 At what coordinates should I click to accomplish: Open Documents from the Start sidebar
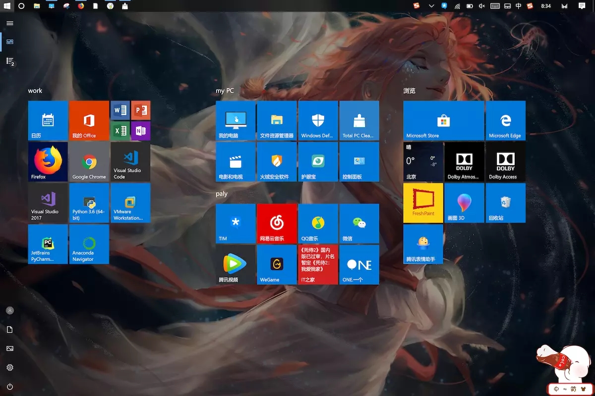(10, 330)
